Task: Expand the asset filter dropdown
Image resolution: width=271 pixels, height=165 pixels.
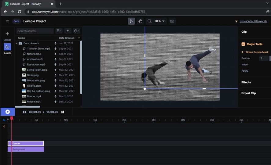Action: (59, 31)
